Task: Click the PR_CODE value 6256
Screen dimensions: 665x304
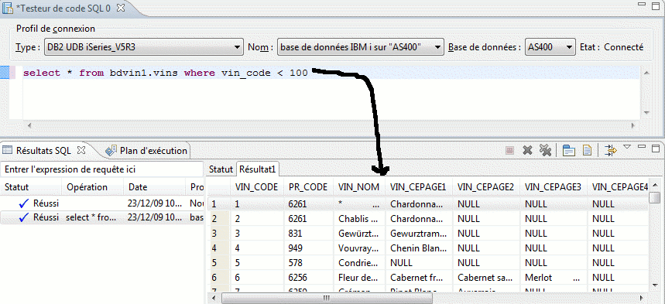Action: point(308,278)
